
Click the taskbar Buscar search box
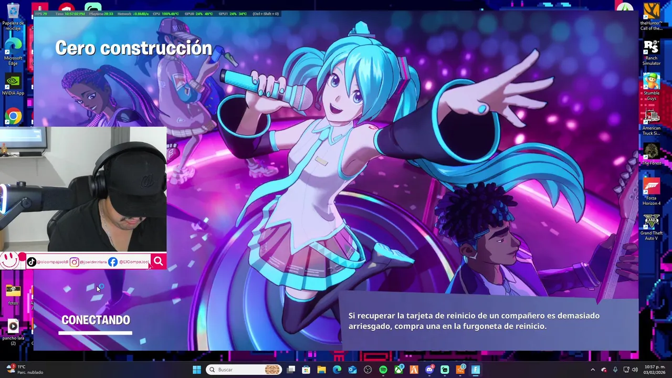(244, 370)
